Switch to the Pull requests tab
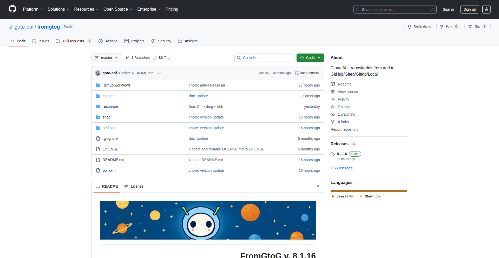The width and height of the screenshot is (499, 258). [73, 41]
